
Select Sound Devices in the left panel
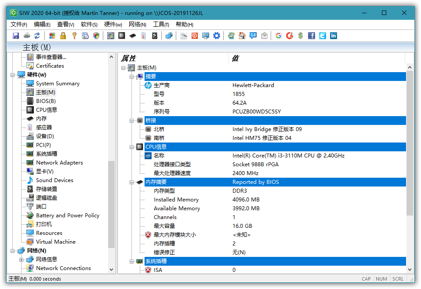54,180
